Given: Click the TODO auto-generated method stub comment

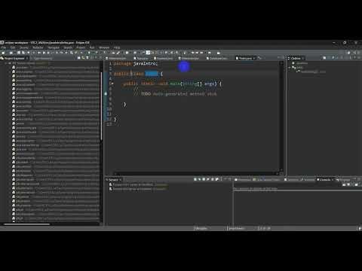Looking at the screenshot, I should click(x=175, y=94).
